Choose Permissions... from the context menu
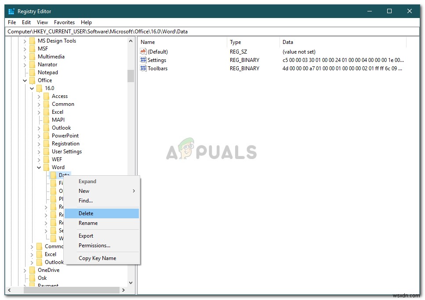This screenshot has height=300, width=425. point(102,246)
